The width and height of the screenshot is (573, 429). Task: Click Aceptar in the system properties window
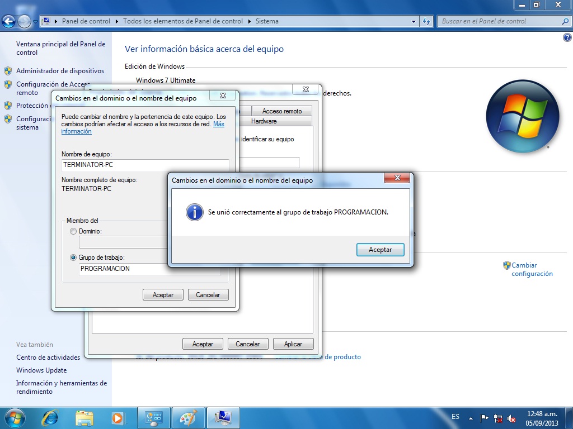(x=203, y=344)
